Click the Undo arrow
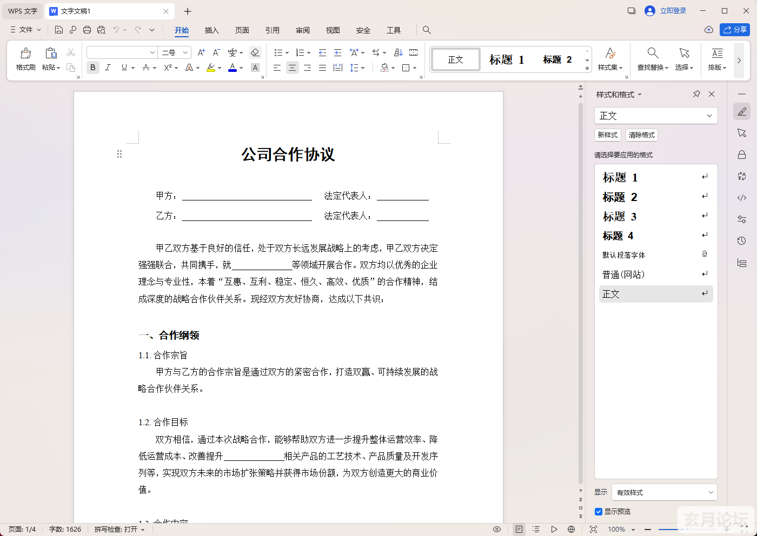 point(116,30)
